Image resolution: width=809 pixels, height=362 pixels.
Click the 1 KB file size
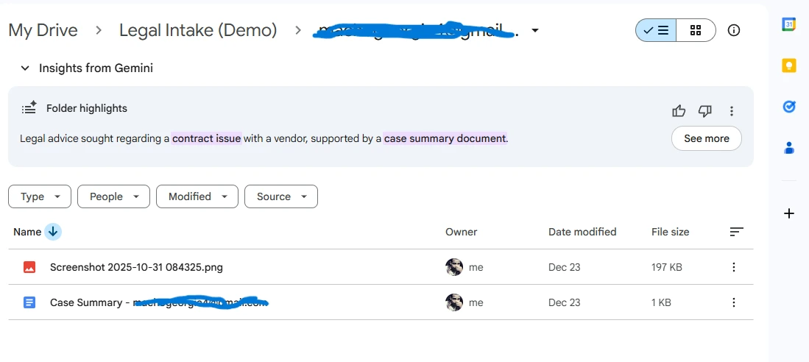(x=661, y=302)
